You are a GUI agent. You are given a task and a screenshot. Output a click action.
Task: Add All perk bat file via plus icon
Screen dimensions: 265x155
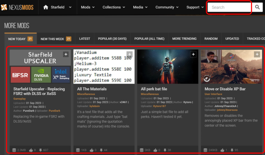point(193,54)
